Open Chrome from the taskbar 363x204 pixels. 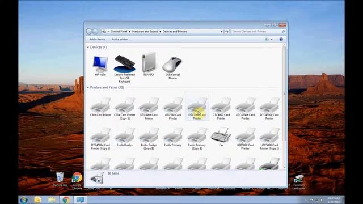pyautogui.click(x=66, y=200)
